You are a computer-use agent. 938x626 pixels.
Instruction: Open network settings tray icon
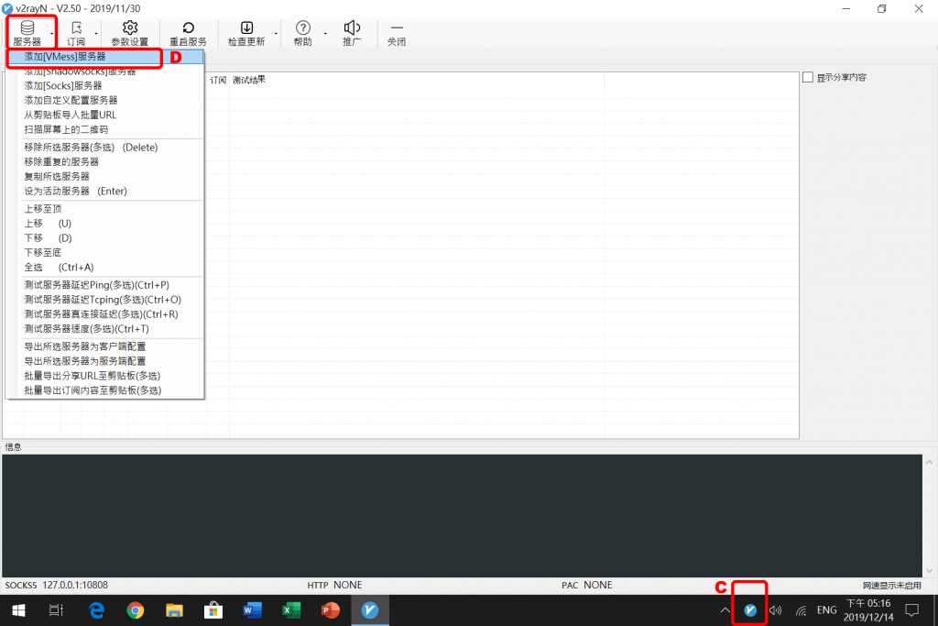[801, 610]
